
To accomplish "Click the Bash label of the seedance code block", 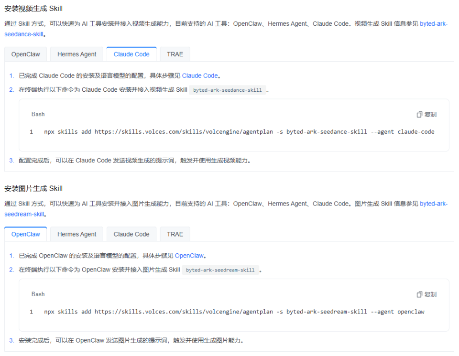I will pos(38,114).
